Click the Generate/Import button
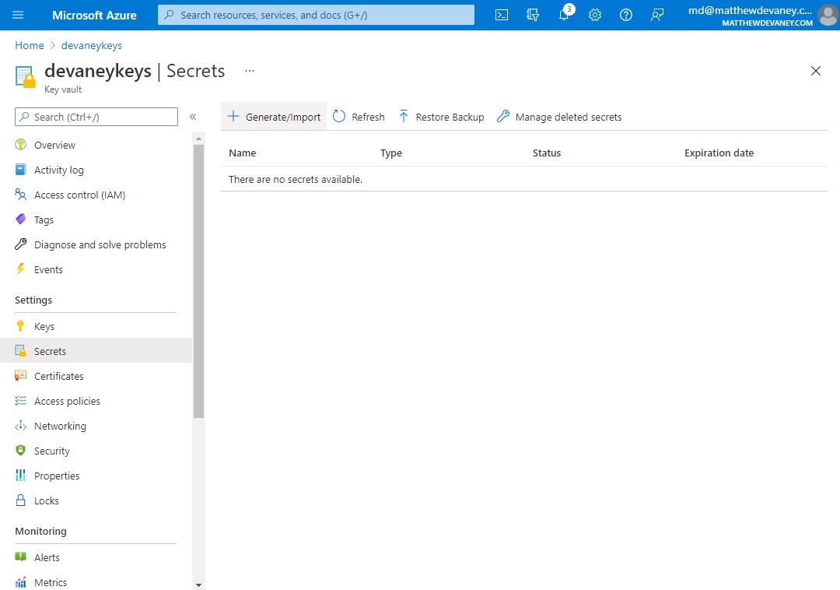The height and width of the screenshot is (590, 840). coord(274,116)
